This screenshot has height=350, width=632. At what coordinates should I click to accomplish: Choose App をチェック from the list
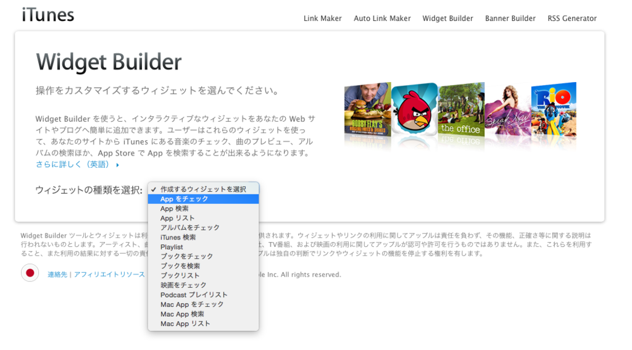click(x=203, y=199)
